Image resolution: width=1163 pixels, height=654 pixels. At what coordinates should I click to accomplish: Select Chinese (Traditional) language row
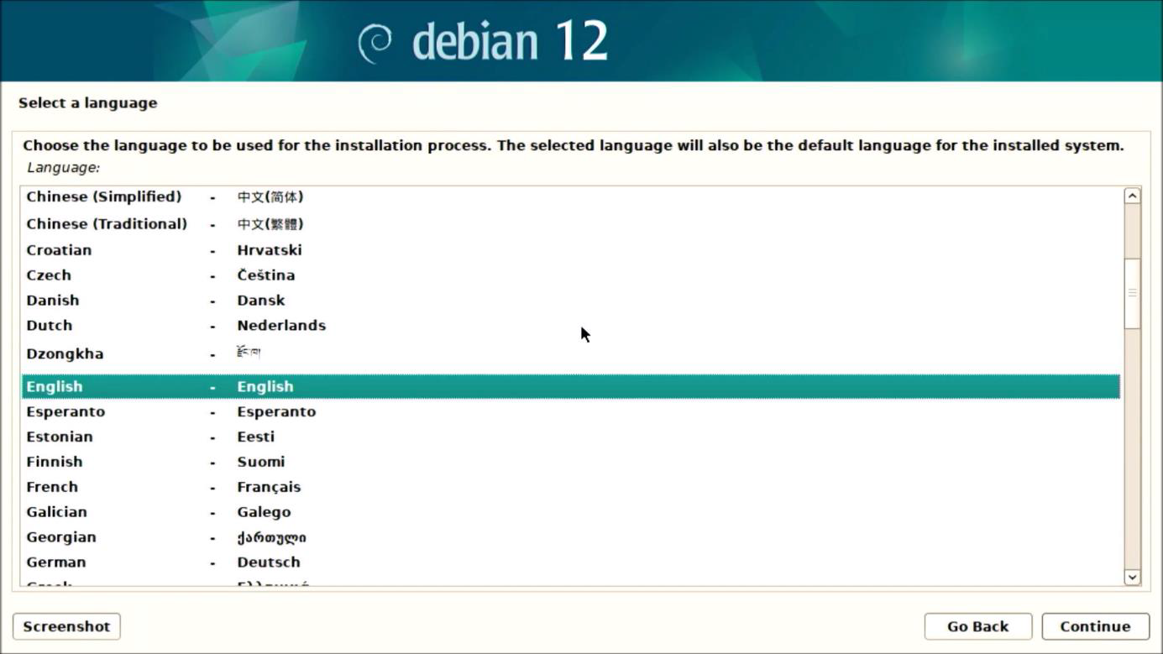point(571,224)
